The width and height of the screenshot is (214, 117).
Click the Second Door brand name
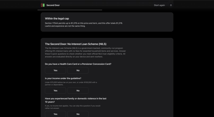point(53,5)
